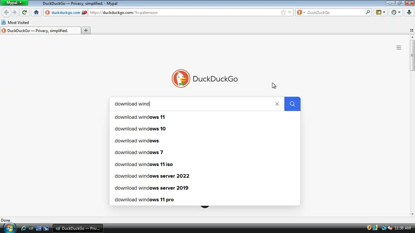Click the DuckDuckGo logo
Viewport: 415px width, 233px height.
pyautogui.click(x=205, y=79)
